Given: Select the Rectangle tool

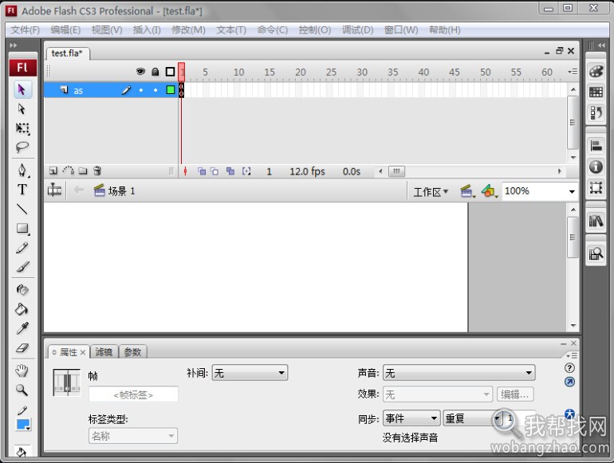Looking at the screenshot, I should click(x=22, y=228).
